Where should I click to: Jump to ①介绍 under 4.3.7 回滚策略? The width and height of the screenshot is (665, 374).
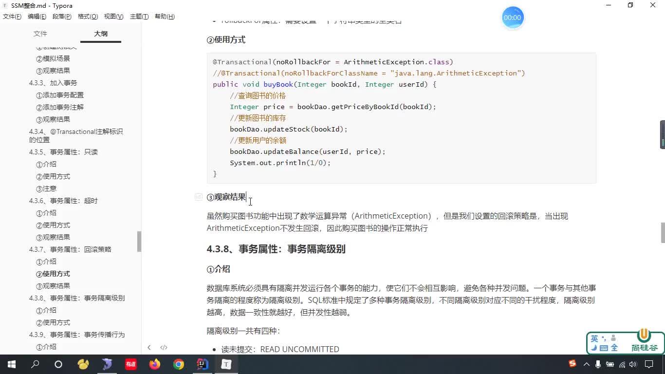[46, 262]
